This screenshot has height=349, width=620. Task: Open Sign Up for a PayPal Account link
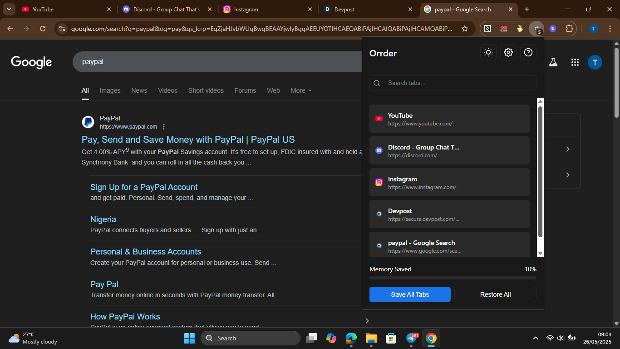tap(144, 187)
